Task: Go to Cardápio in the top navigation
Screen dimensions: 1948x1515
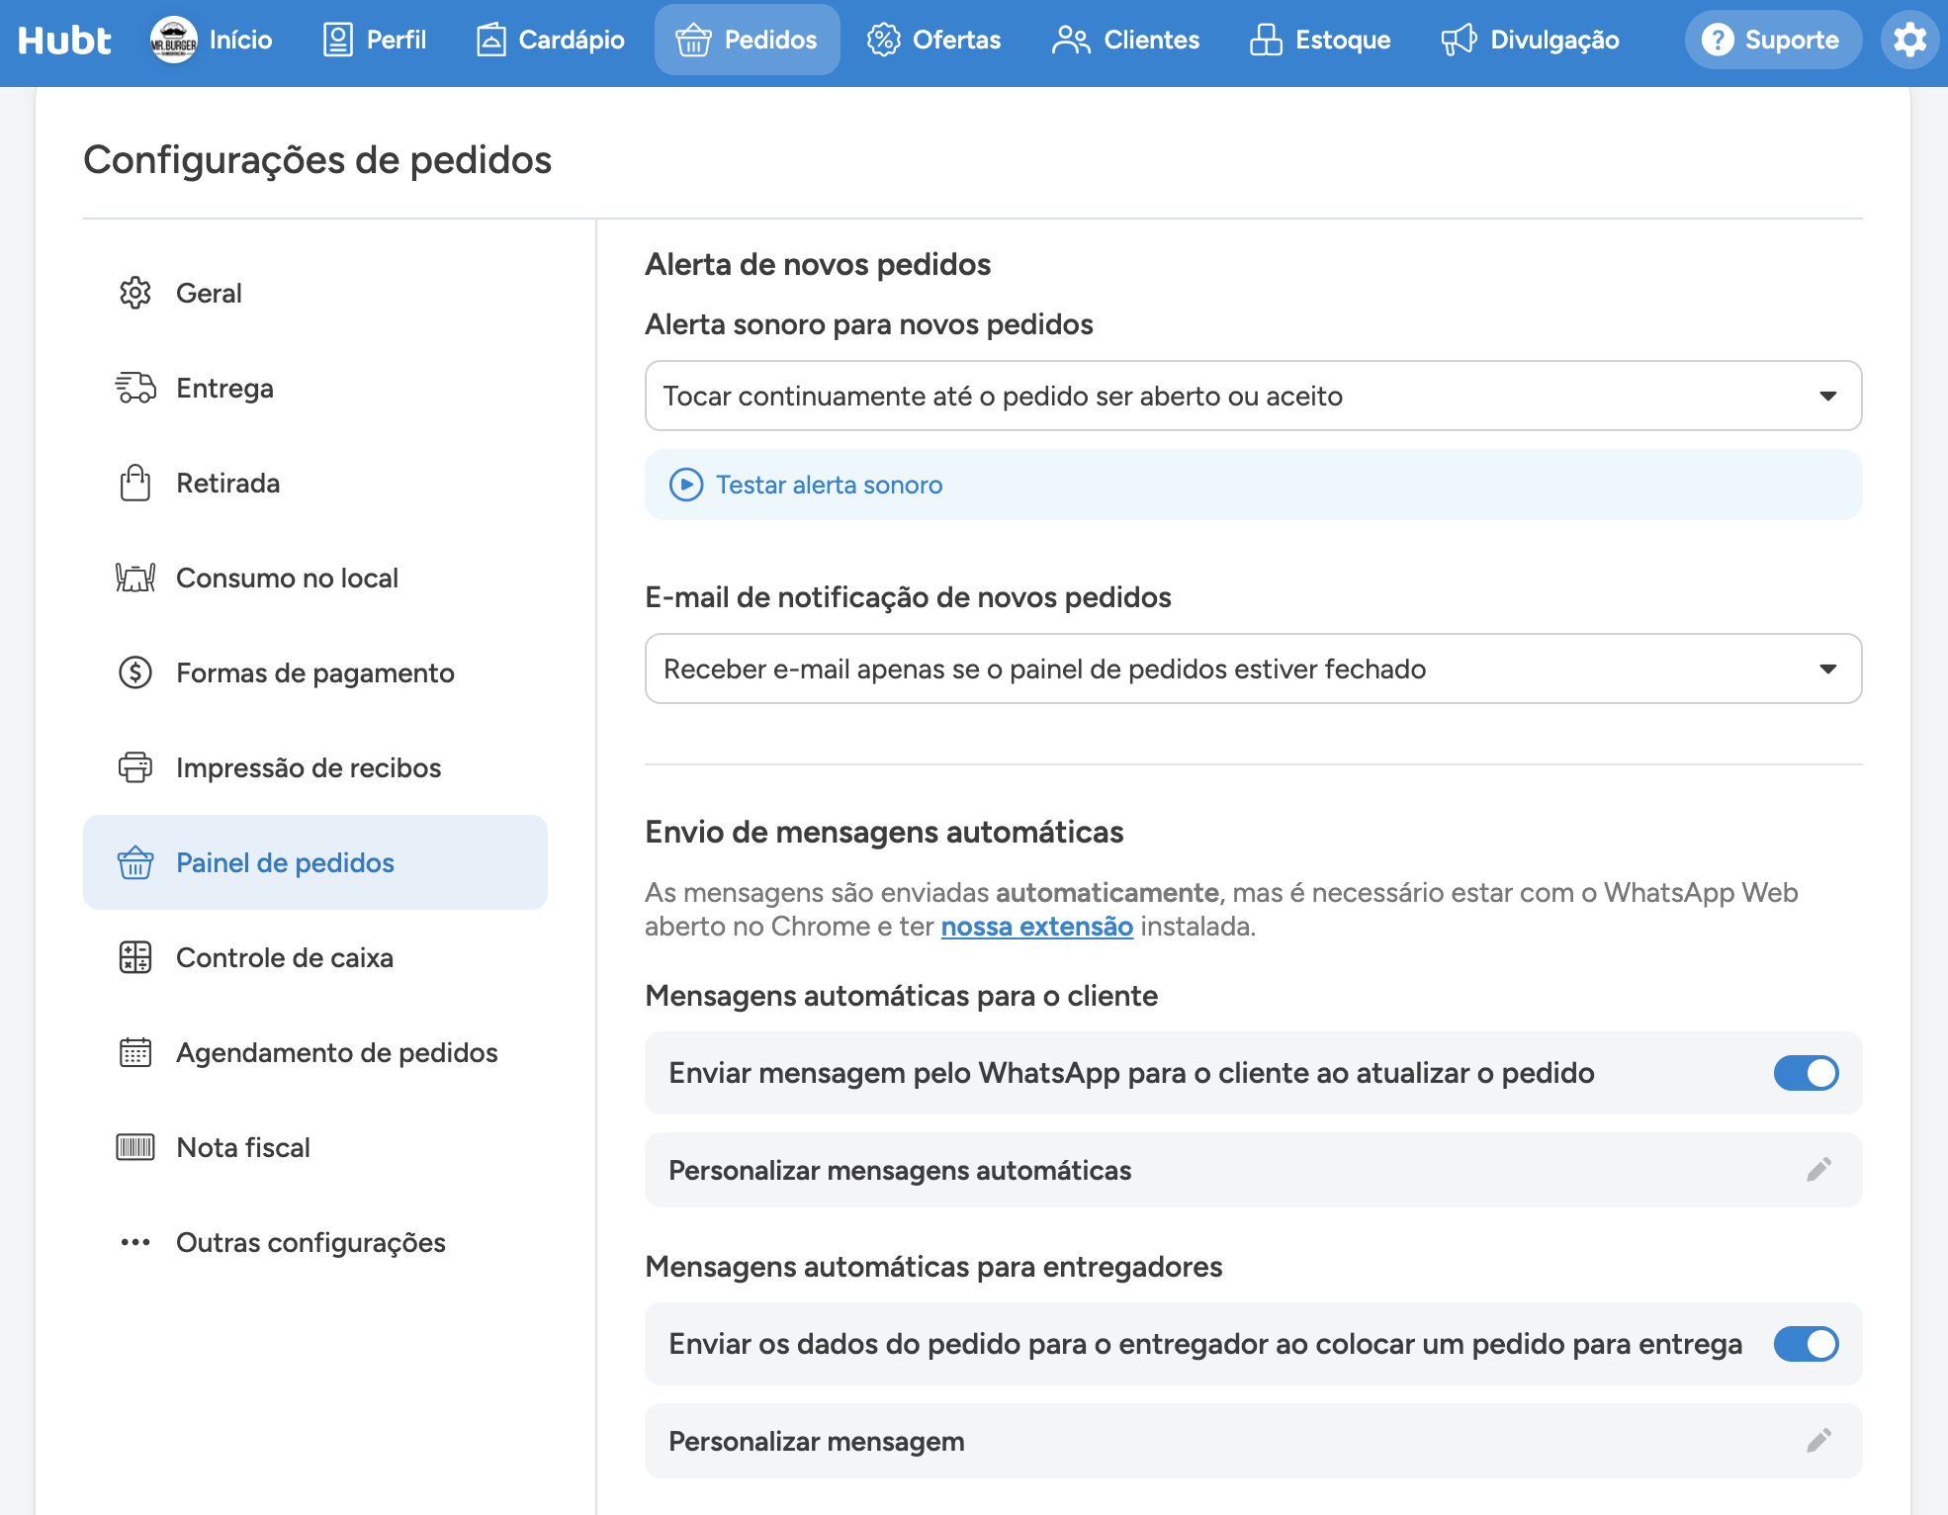Action: 551,40
